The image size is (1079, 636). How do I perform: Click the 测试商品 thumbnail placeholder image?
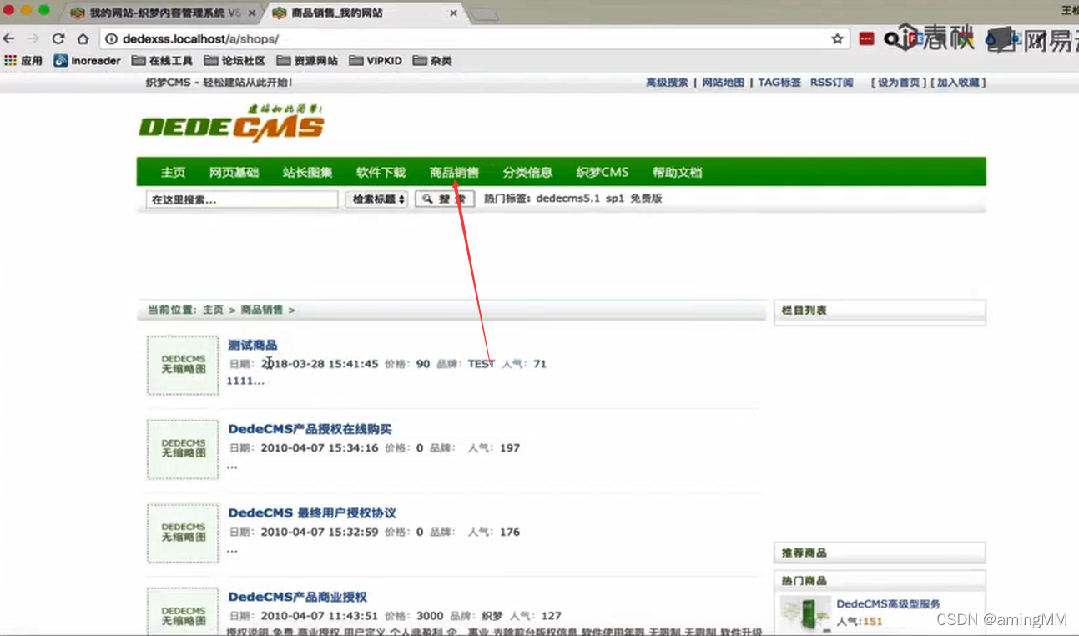(183, 365)
